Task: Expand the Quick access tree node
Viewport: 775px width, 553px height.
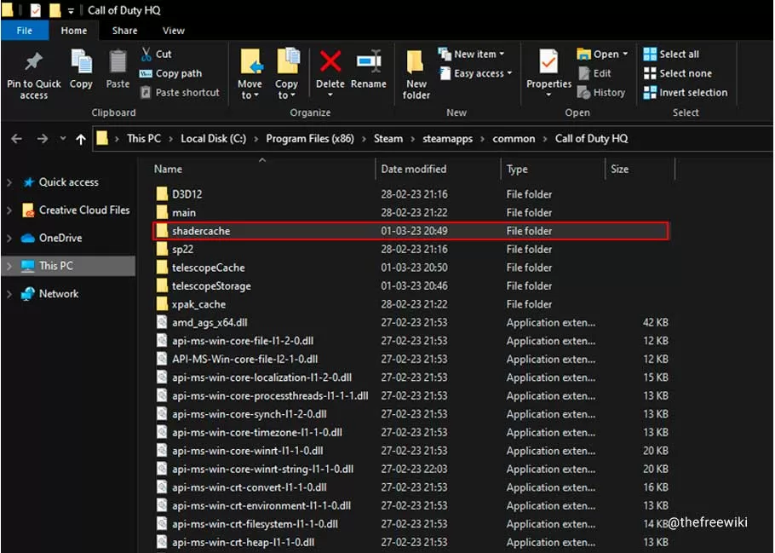Action: pos(9,182)
